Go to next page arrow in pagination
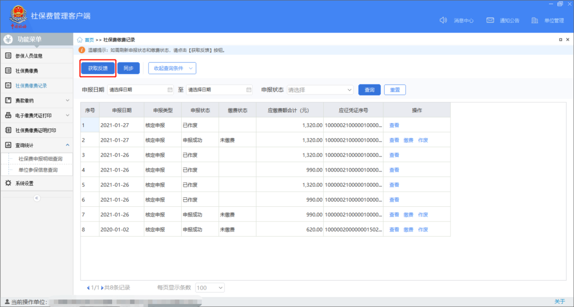The width and height of the screenshot is (574, 307). click(x=102, y=288)
